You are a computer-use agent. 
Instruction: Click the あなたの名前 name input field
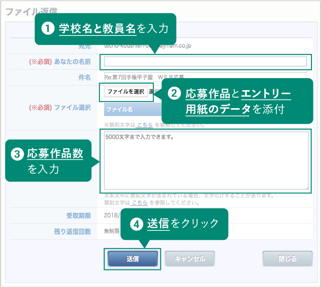205,62
